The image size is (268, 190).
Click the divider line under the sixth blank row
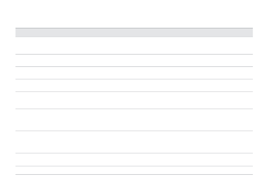[134, 131]
